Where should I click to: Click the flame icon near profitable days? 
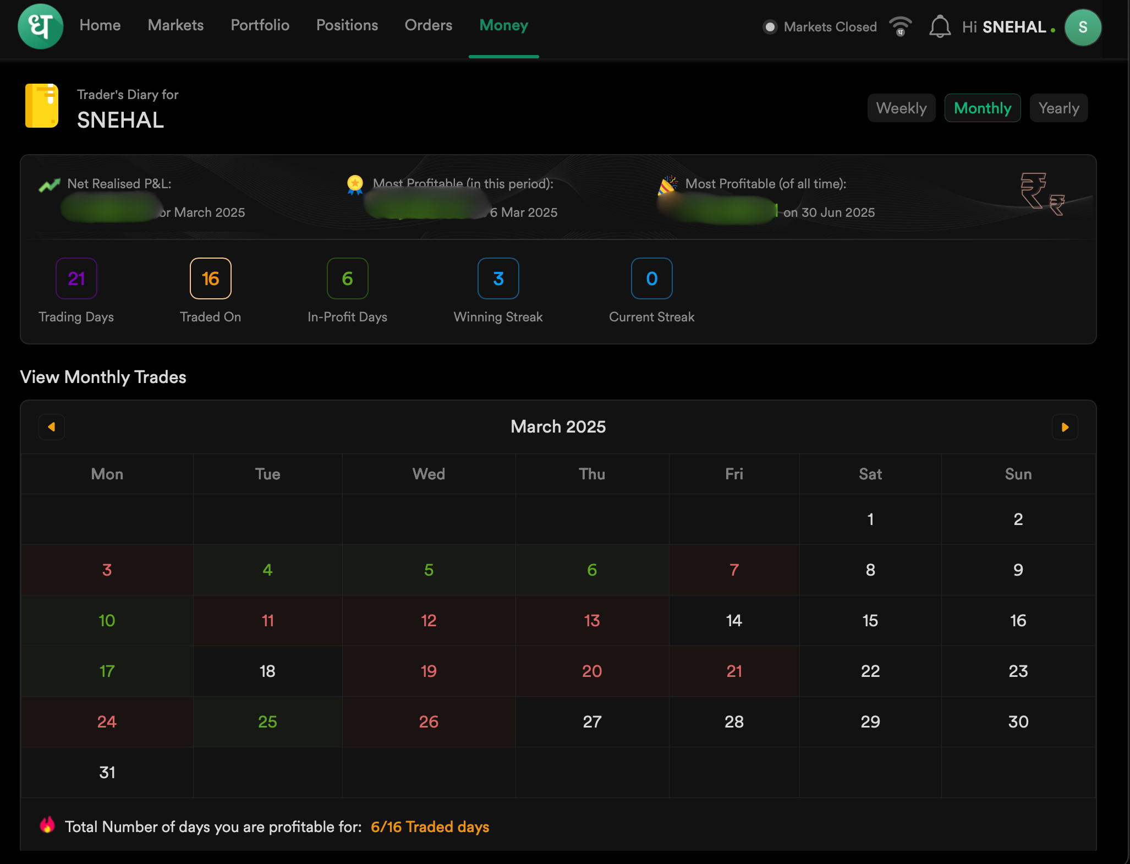tap(48, 824)
